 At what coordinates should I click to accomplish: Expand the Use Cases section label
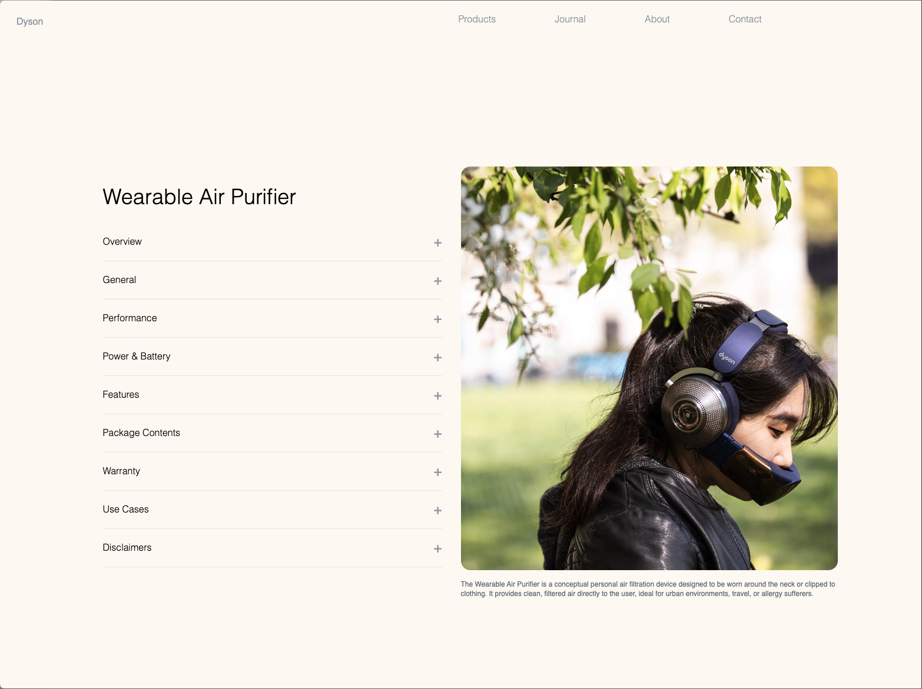(125, 509)
